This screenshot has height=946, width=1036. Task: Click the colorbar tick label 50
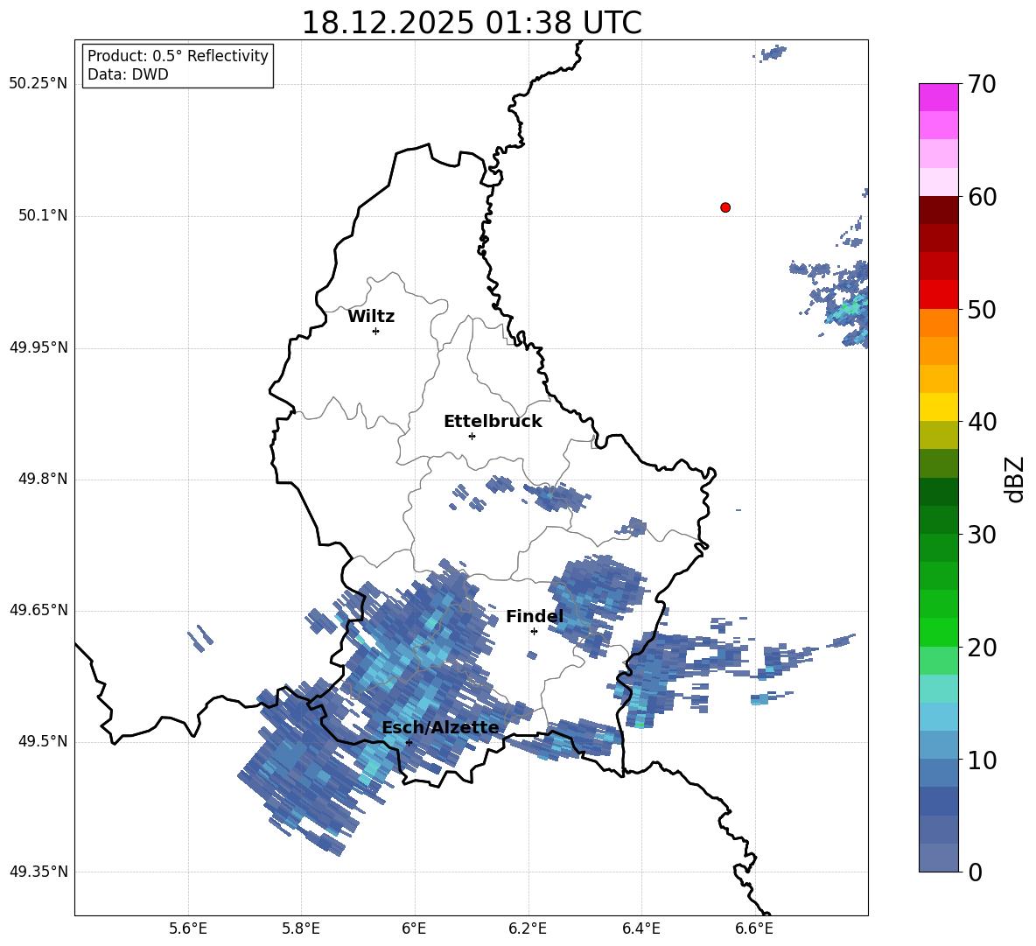(982, 309)
